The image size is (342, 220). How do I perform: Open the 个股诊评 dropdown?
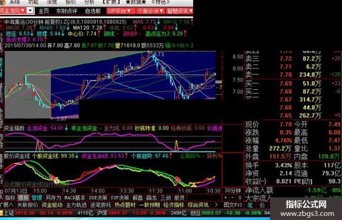click(x=151, y=11)
